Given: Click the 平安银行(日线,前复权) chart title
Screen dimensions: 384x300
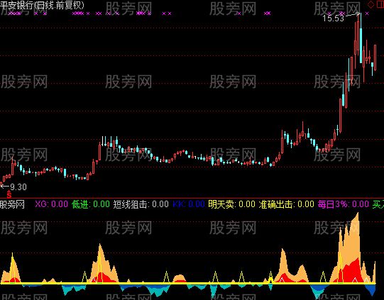Looking at the screenshot, I should point(42,5).
